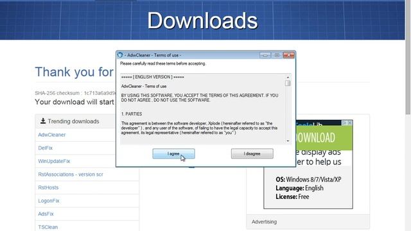Click the ENGLISH VERSION line in terms
This screenshot has height=231, width=411.
(x=153, y=77)
